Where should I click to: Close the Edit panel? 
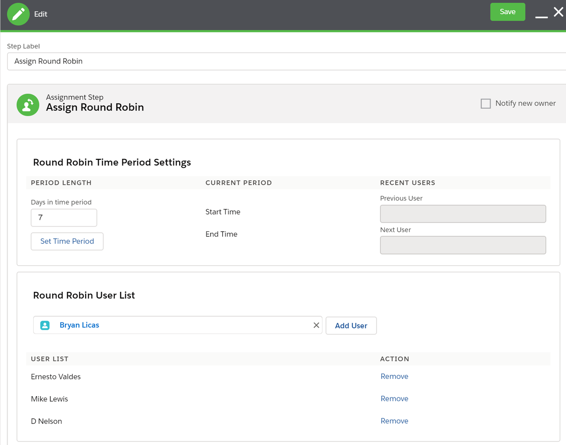pos(558,12)
